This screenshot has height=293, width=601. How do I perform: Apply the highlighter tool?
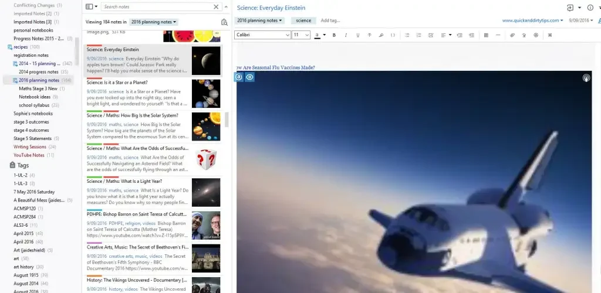tap(381, 35)
